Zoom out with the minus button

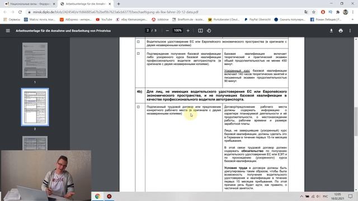pos(167,31)
